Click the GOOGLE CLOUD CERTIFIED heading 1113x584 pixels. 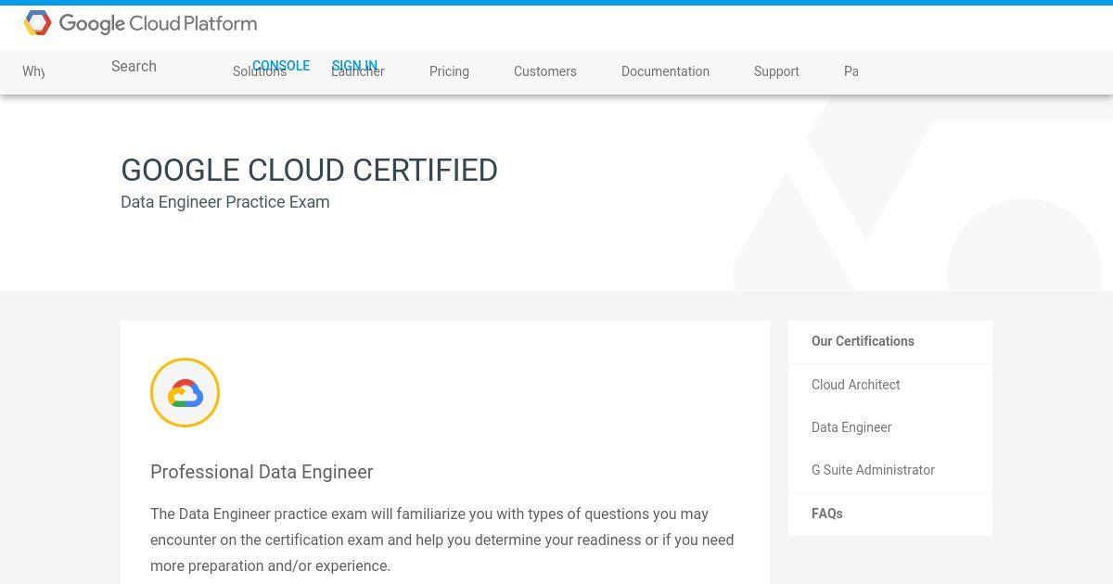(309, 171)
